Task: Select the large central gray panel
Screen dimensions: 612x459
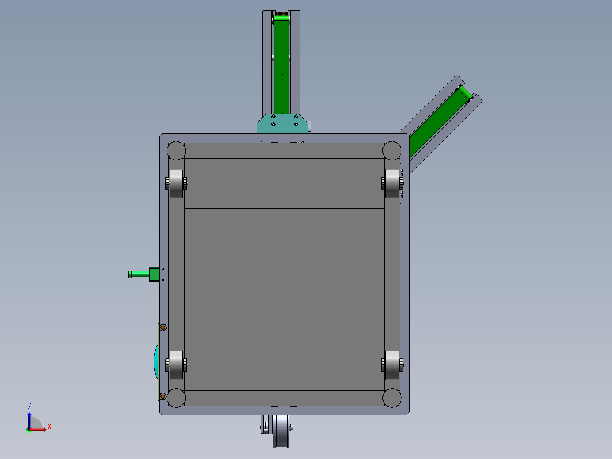Action: (284, 299)
